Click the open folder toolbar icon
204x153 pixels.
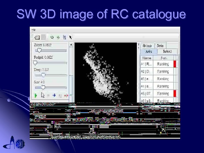click(37, 38)
